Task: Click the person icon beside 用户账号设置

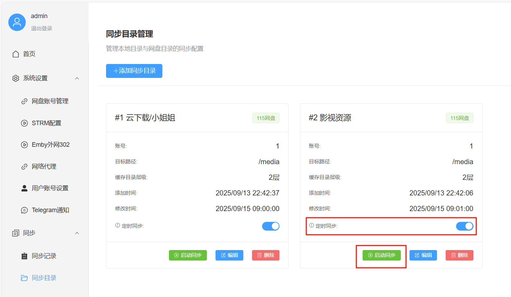Action: tap(24, 188)
